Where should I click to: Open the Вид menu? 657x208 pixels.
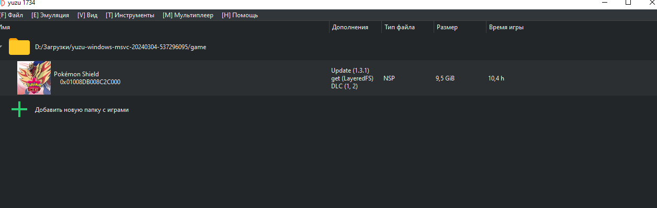(x=87, y=15)
